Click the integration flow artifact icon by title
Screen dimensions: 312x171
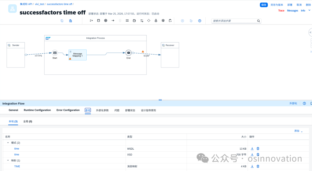click(x=12, y=9)
